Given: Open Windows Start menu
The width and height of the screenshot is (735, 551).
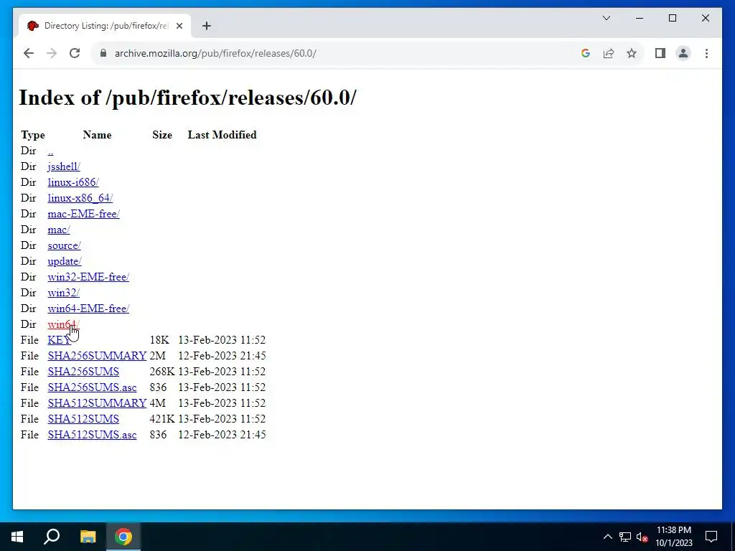Looking at the screenshot, I should pyautogui.click(x=17, y=537).
